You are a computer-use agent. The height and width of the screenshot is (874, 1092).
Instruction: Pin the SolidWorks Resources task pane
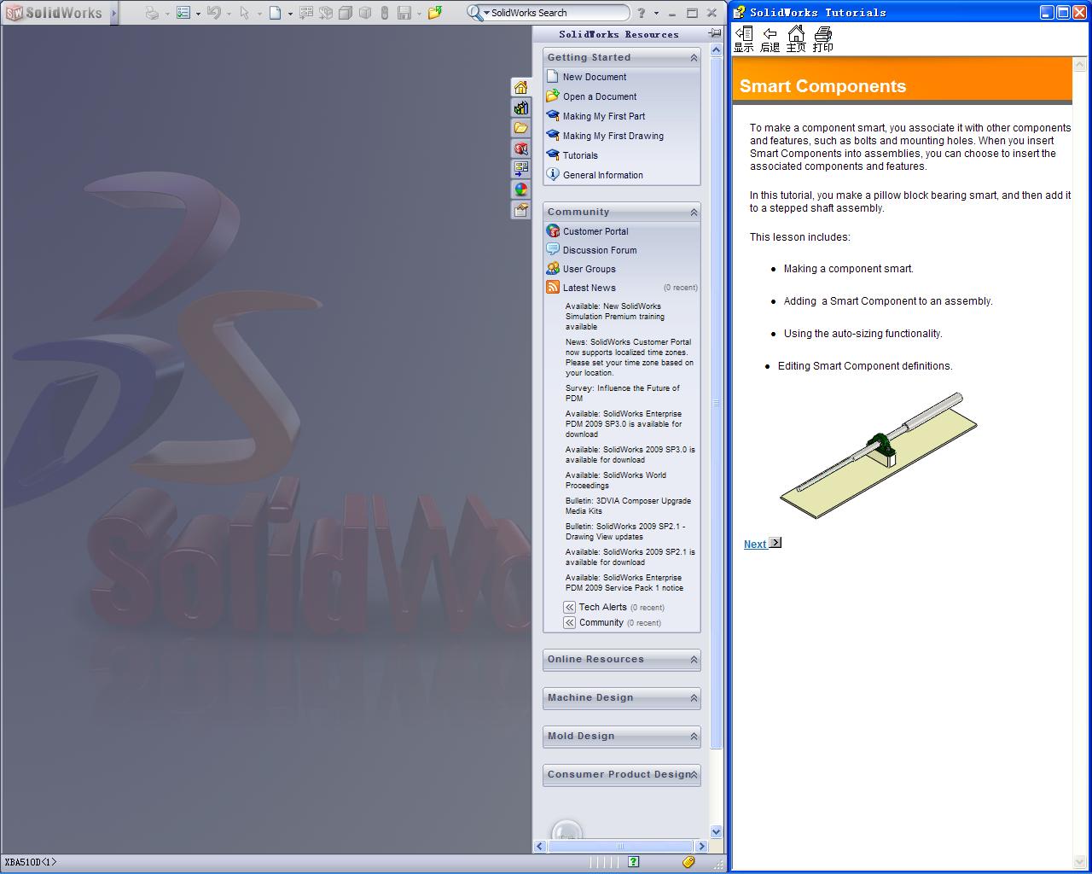(x=714, y=33)
